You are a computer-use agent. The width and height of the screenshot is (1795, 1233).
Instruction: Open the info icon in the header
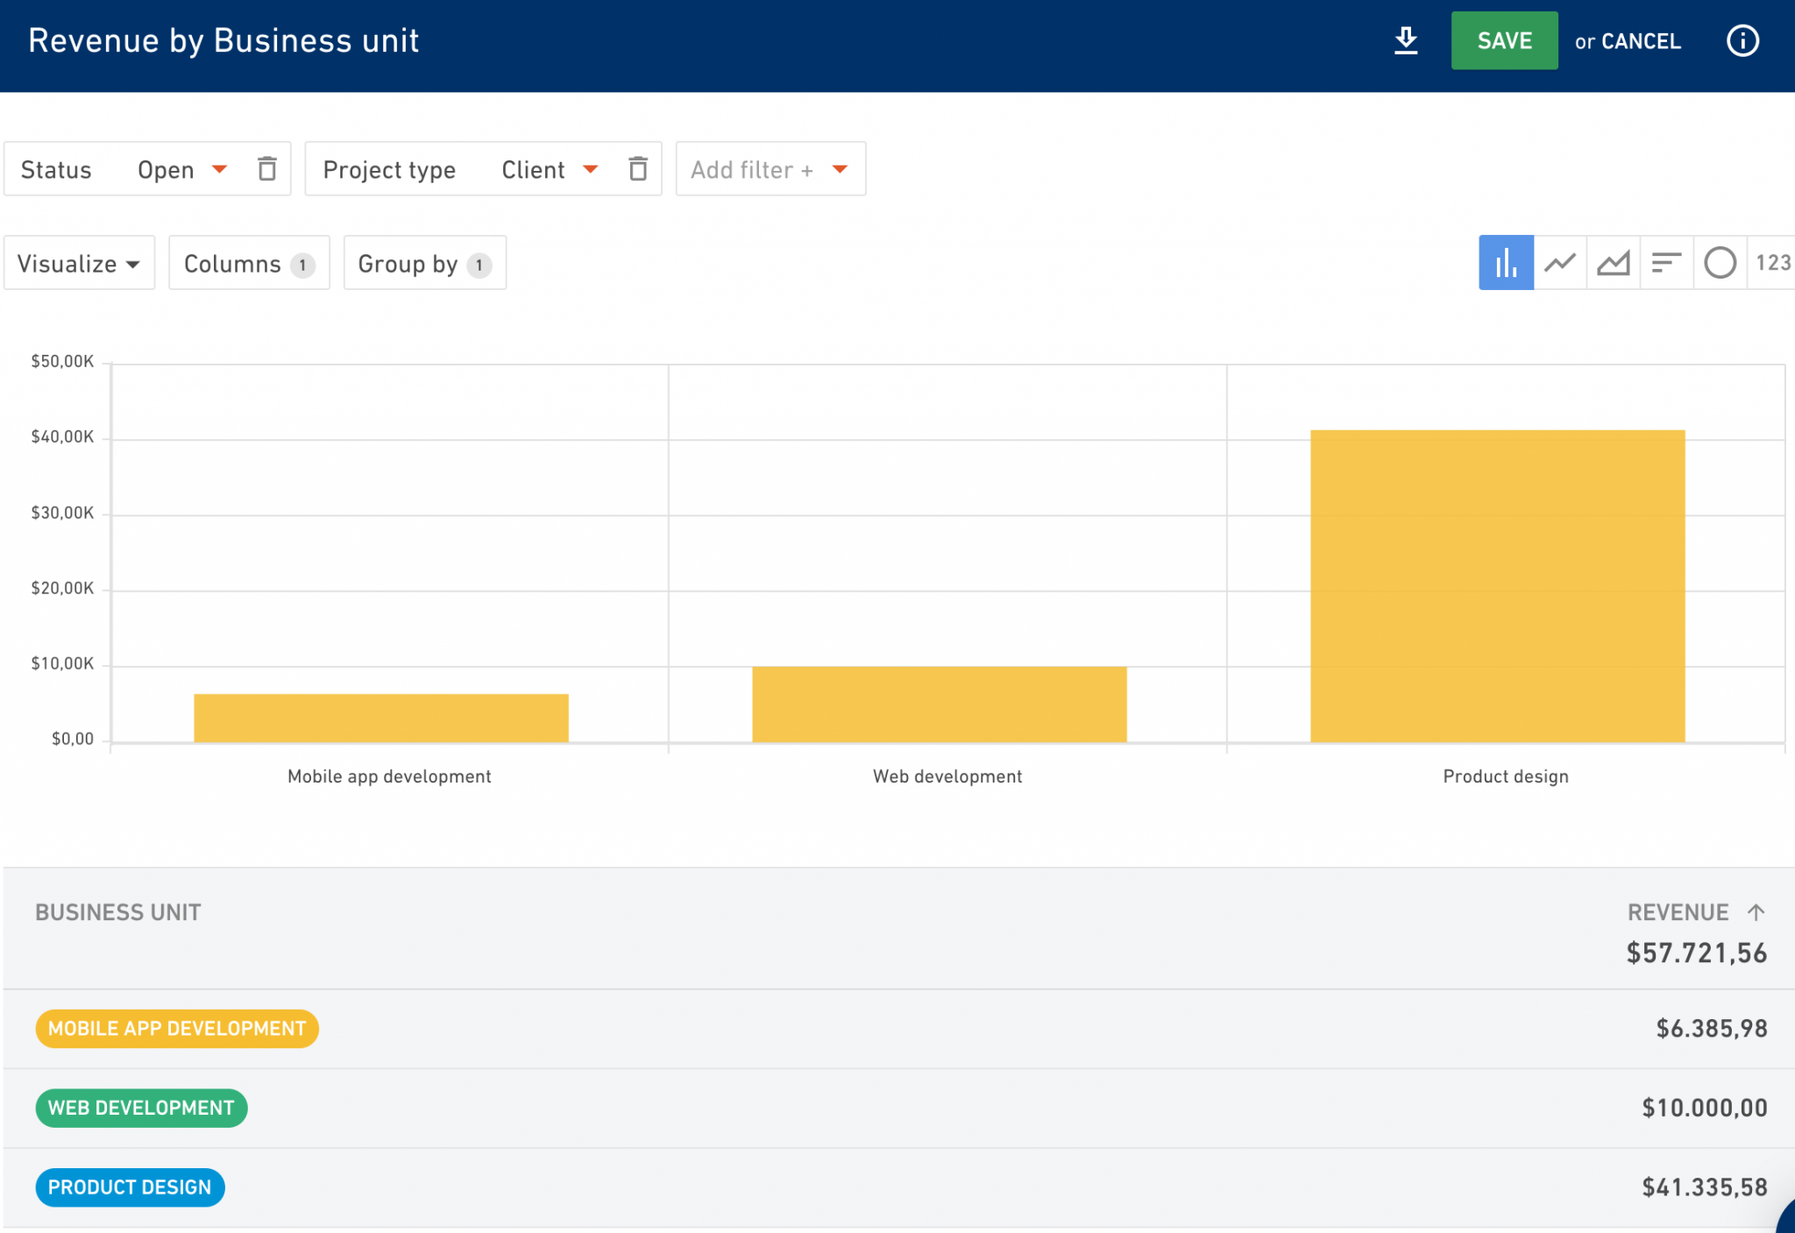(1742, 40)
